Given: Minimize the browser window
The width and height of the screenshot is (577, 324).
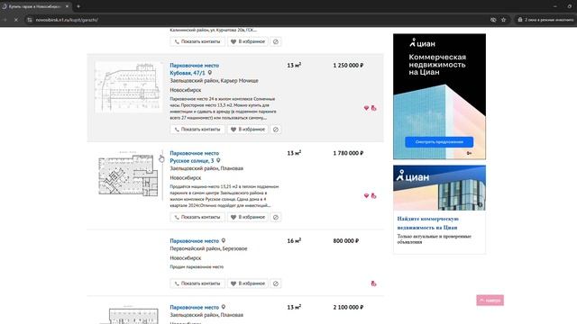Looking at the screenshot, I should click(555, 6).
